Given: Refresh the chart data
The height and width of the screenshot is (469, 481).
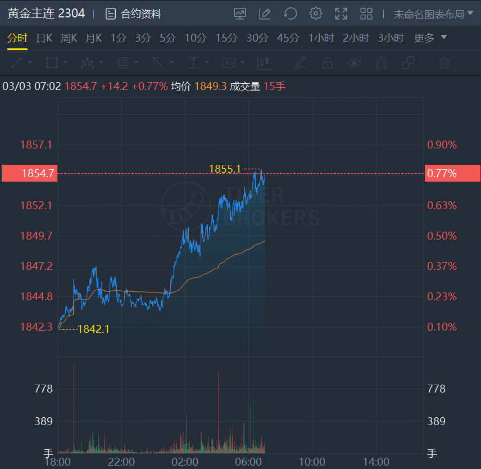Looking at the screenshot, I should (291, 13).
